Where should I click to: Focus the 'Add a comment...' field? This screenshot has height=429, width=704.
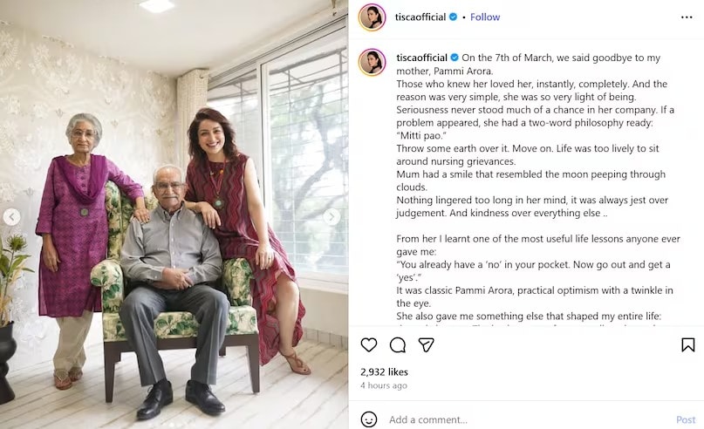coord(523,419)
